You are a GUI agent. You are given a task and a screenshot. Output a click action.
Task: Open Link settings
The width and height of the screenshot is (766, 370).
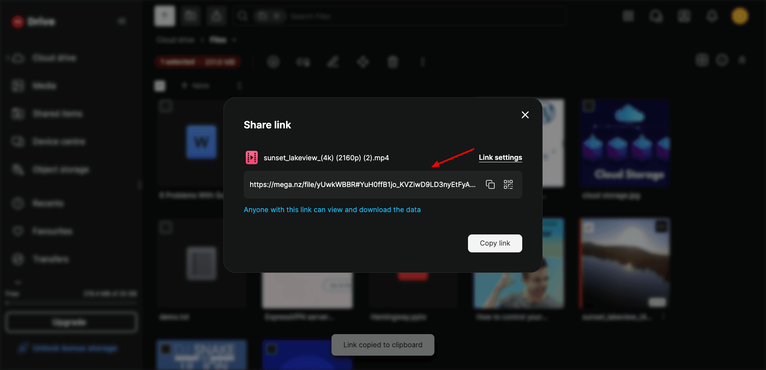500,157
